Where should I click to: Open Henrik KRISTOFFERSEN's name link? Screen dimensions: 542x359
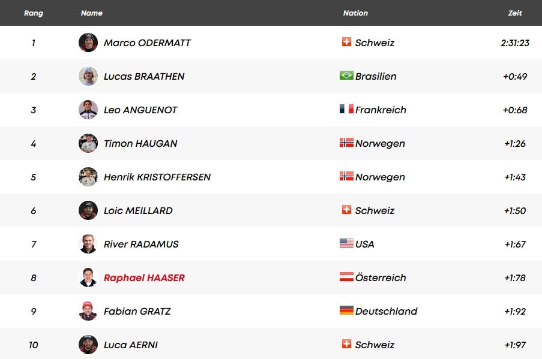point(157,177)
